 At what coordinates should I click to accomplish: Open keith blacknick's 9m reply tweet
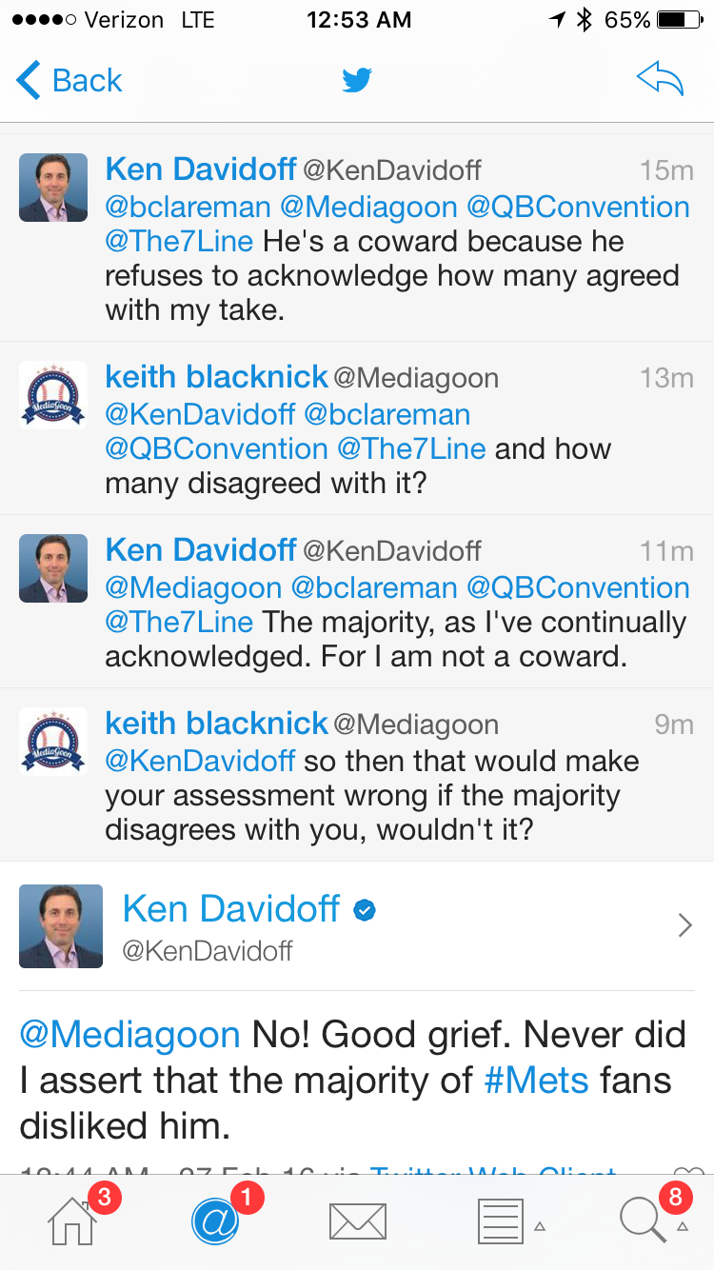click(371, 795)
